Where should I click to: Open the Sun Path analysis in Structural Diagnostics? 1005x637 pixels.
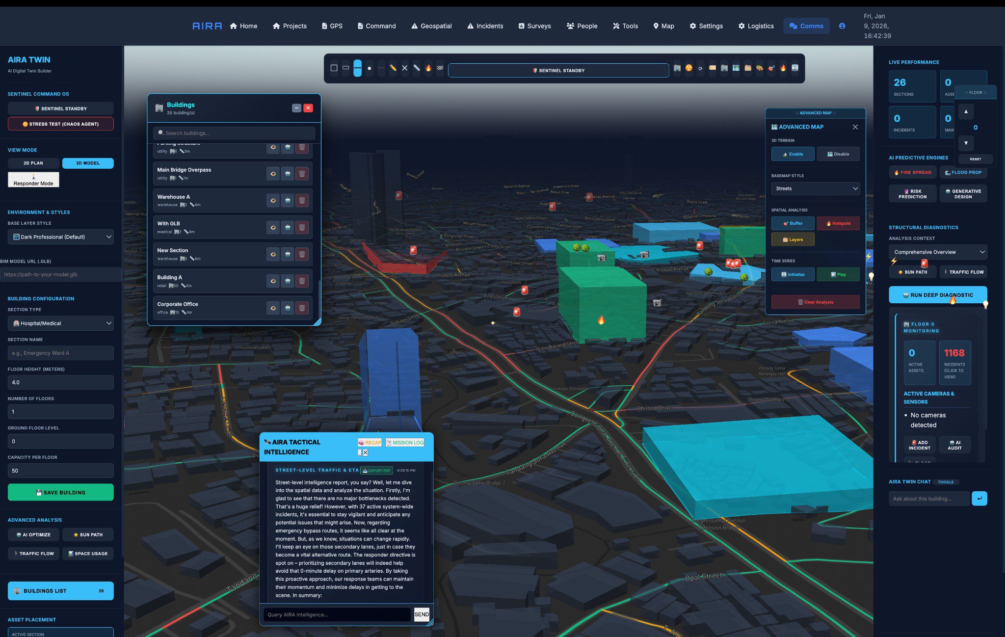pyautogui.click(x=913, y=272)
